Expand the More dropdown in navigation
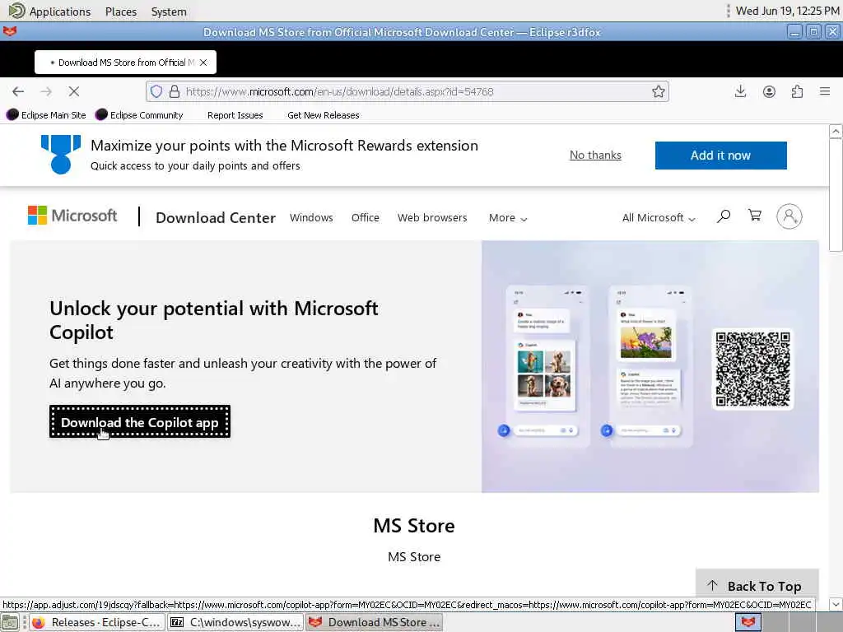Image resolution: width=843 pixels, height=632 pixels. 507,217
